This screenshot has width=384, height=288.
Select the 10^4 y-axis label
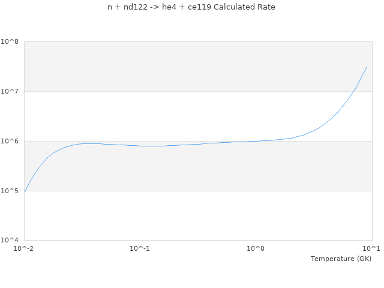point(10,241)
